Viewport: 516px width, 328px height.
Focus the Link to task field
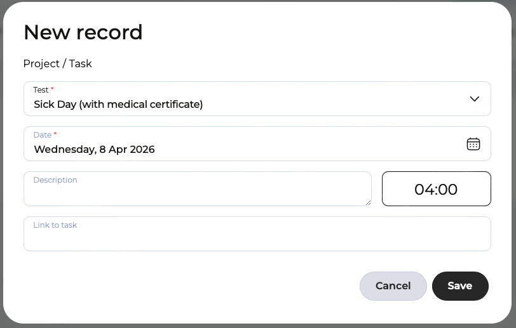pos(257,239)
